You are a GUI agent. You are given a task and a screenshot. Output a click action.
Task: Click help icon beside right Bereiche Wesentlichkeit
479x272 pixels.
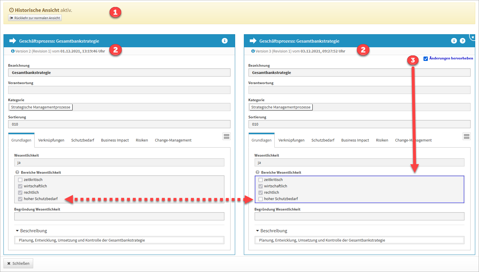[257, 172]
